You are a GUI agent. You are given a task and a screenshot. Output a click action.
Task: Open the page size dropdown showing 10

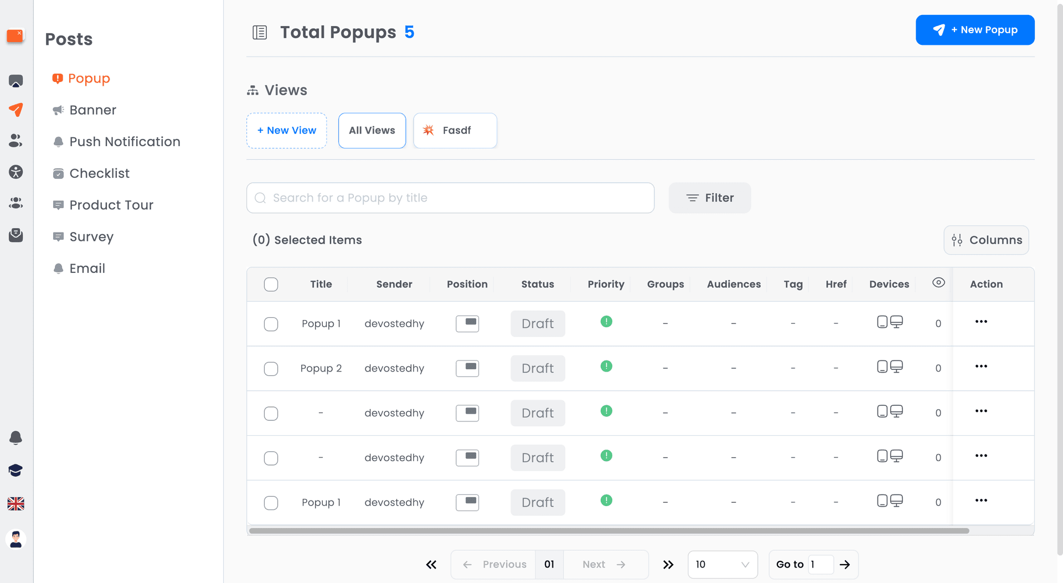point(722,565)
